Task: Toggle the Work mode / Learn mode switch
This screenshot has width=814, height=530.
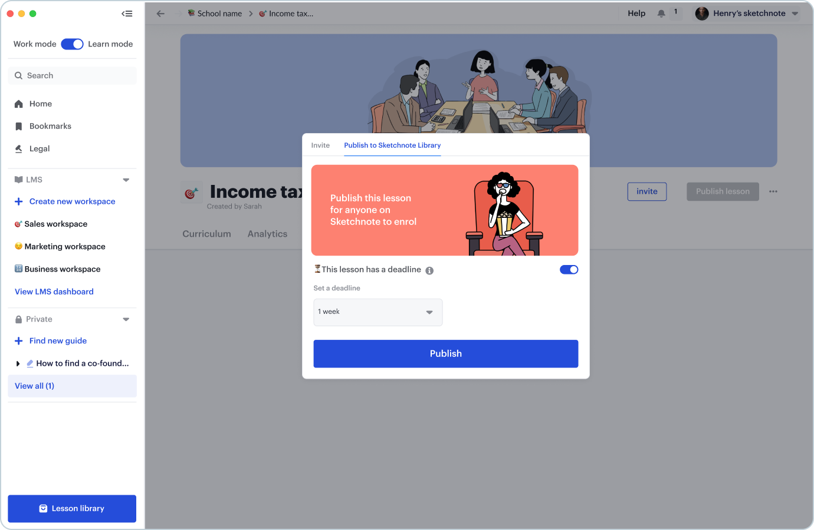Action: pyautogui.click(x=72, y=44)
